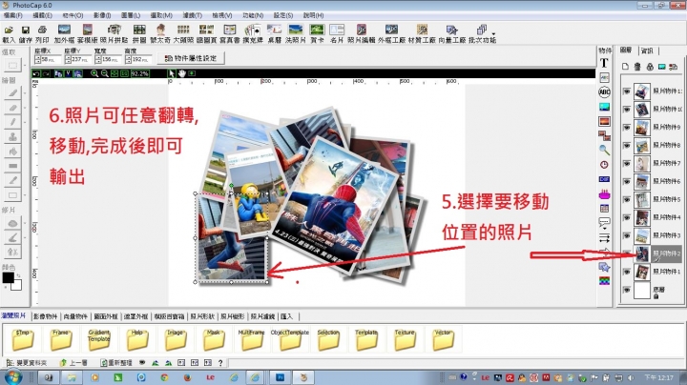Hide layer 照片物件5 with its eye icon

coord(627,199)
